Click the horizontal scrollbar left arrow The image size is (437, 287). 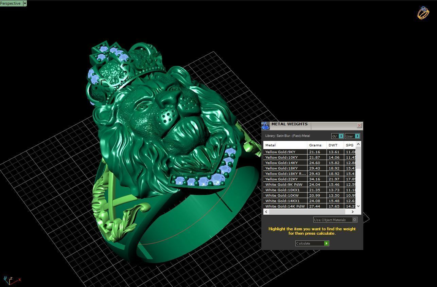tap(266, 212)
